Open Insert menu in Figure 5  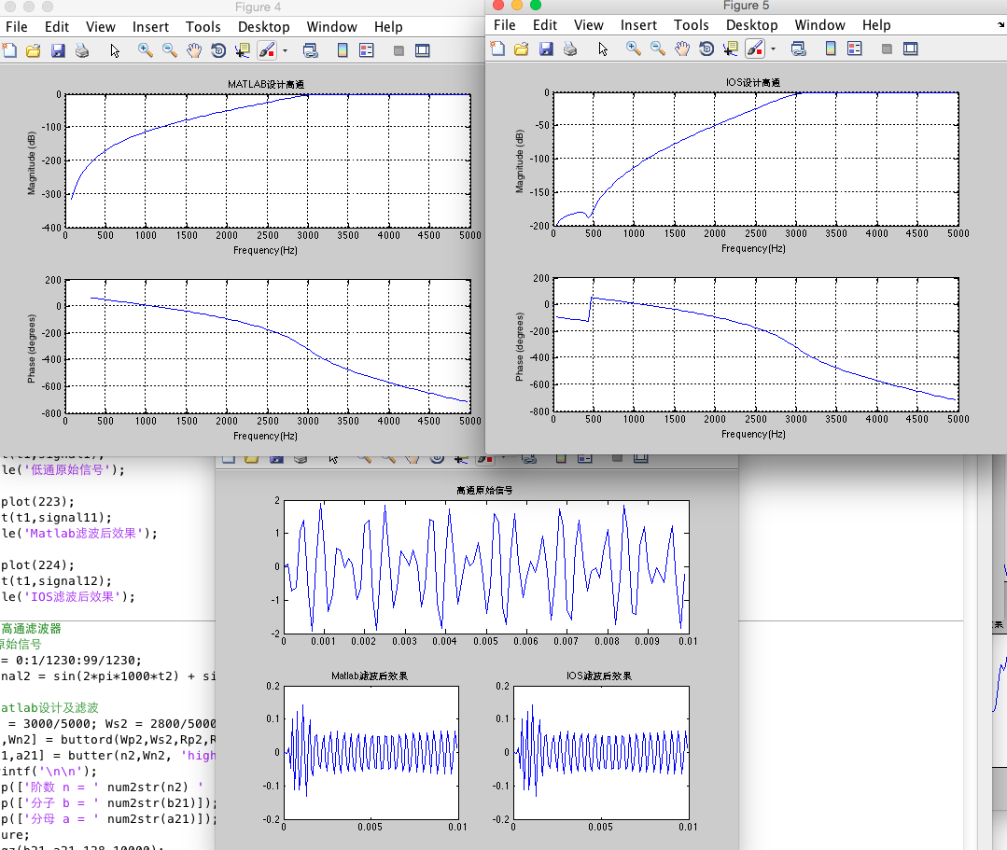(638, 25)
